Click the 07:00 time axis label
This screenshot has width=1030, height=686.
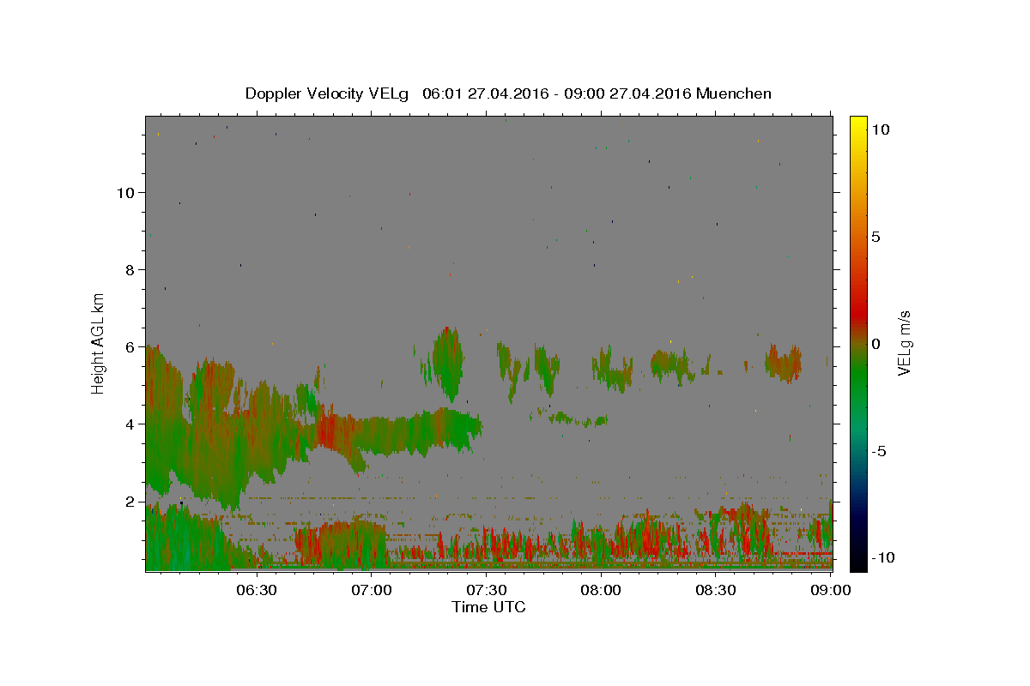pos(372,590)
